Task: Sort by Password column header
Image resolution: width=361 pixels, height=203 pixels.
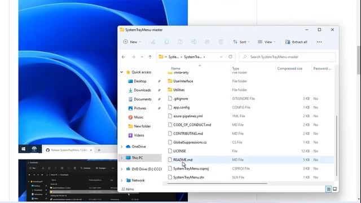Action: 322,68
